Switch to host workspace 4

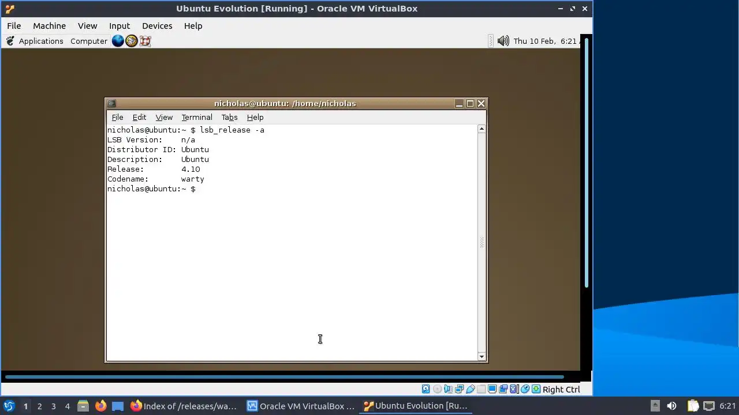coord(67,406)
